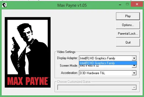Click the Video Settings group title

(66, 52)
